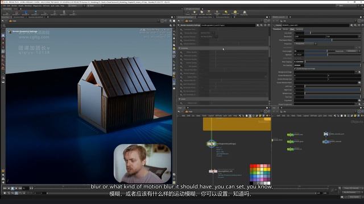
Task: Click the Focal Length slider handle
Action: (328, 51)
